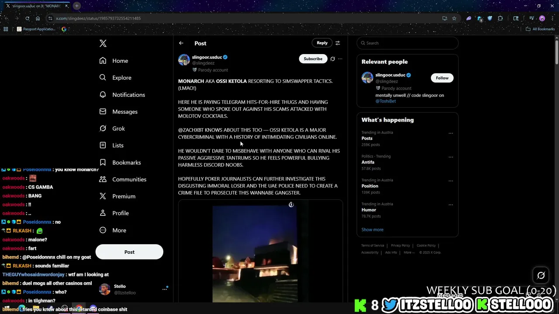Open the Explore page
The image size is (559, 314).
coord(115,78)
